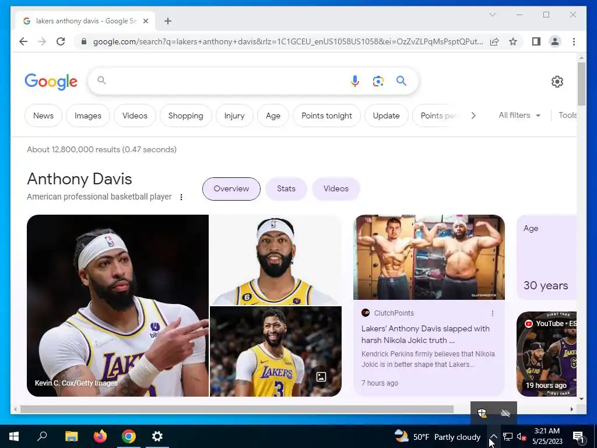
Task: Open the weather widget 50°F Partly cloudy
Action: point(437,436)
